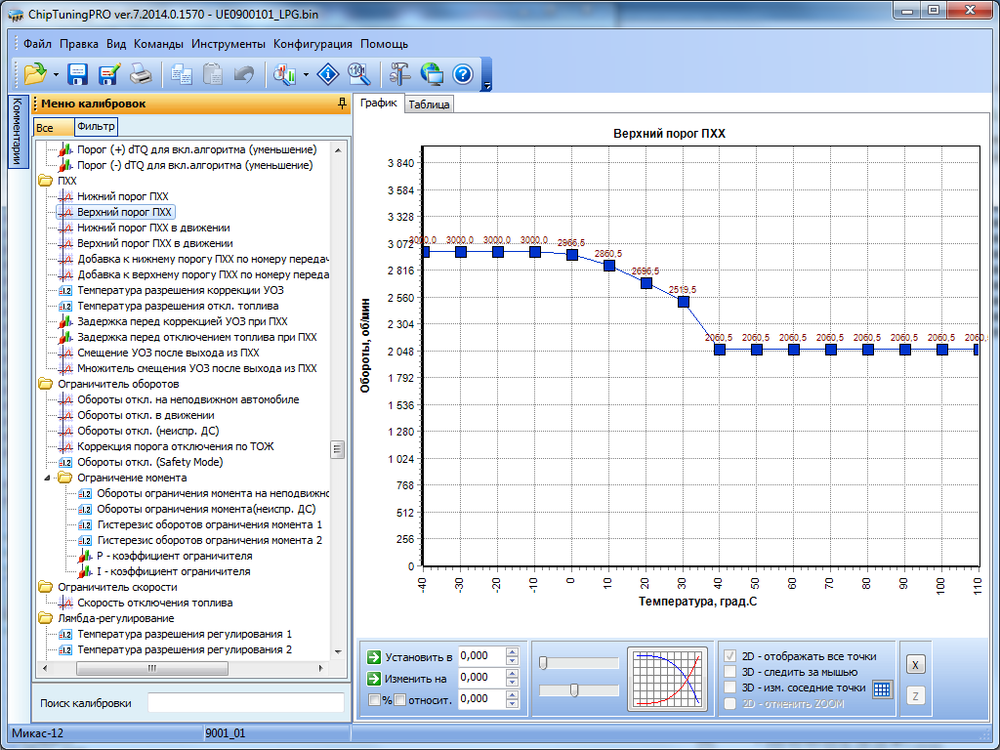Click the binary search magnifier icon
The width and height of the screenshot is (1000, 750).
click(x=358, y=74)
